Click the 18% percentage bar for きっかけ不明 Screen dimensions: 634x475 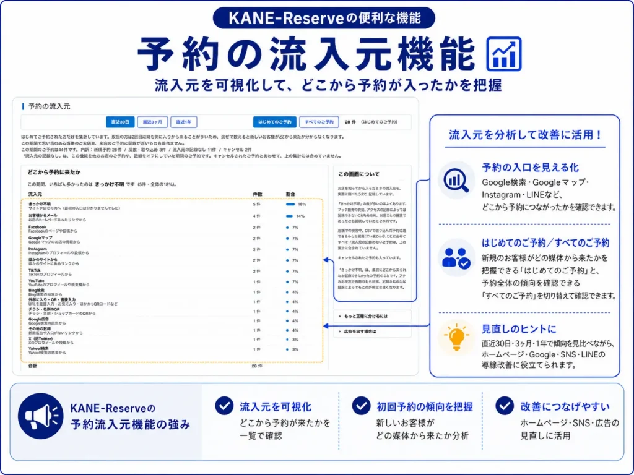pyautogui.click(x=290, y=204)
